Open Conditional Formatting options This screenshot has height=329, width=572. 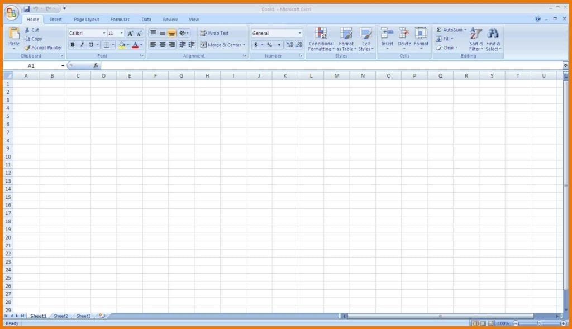click(321, 39)
